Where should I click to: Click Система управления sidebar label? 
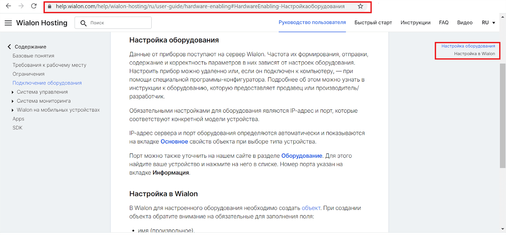pos(42,92)
